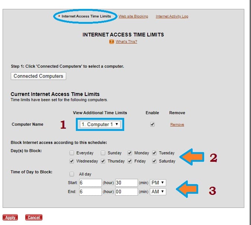Click the End minute input field
251x225 pixels.
(126, 192)
